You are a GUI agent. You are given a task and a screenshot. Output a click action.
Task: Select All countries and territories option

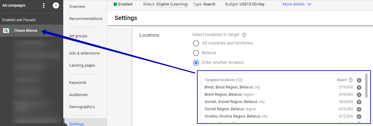point(196,43)
